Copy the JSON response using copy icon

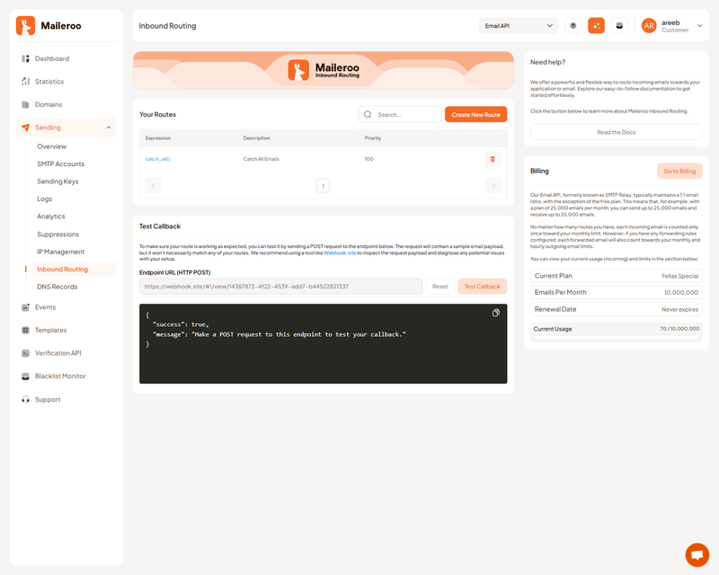(x=496, y=313)
